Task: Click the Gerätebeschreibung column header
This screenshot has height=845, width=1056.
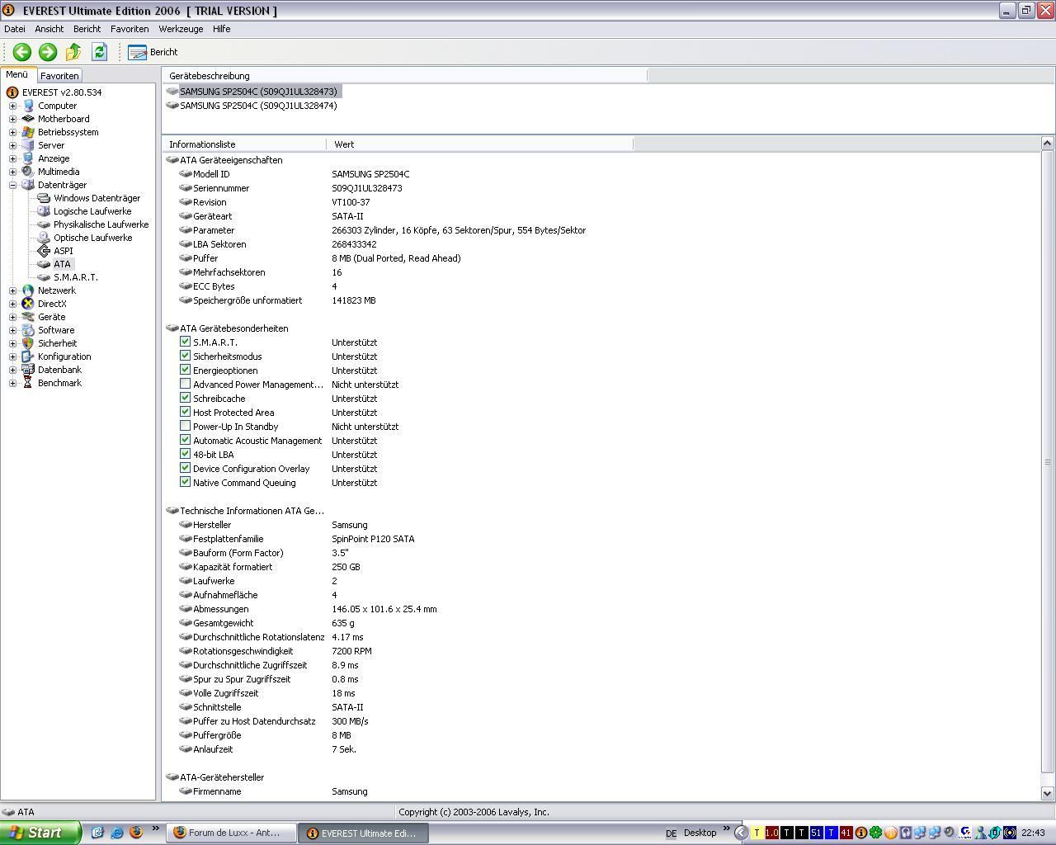Action: [x=404, y=76]
